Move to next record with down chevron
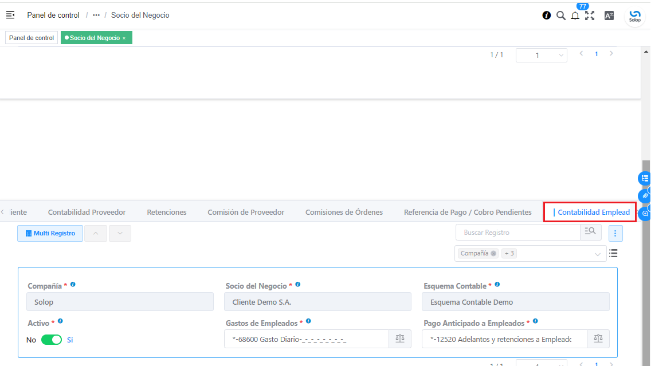Viewport: 651px width, 366px height. pos(120,233)
